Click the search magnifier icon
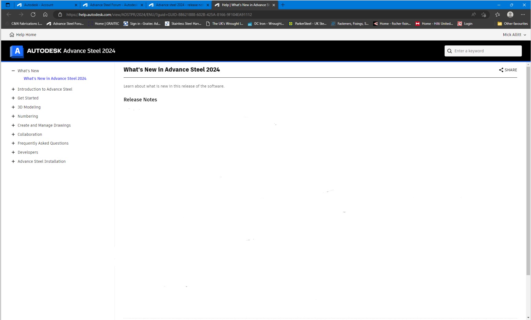The height and width of the screenshot is (320, 531). pyautogui.click(x=450, y=51)
